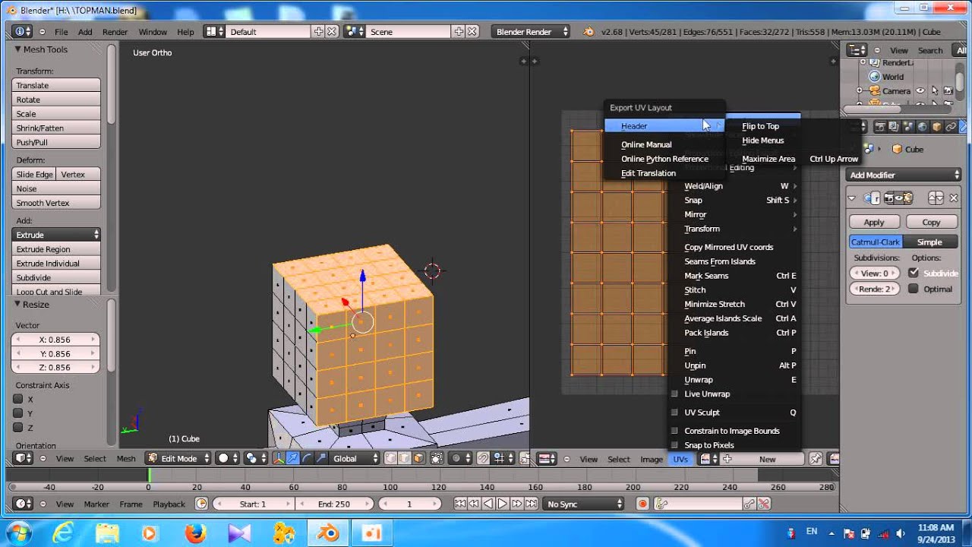Collapse the Resize panel triangle
The height and width of the screenshot is (547, 972).
click(x=18, y=305)
